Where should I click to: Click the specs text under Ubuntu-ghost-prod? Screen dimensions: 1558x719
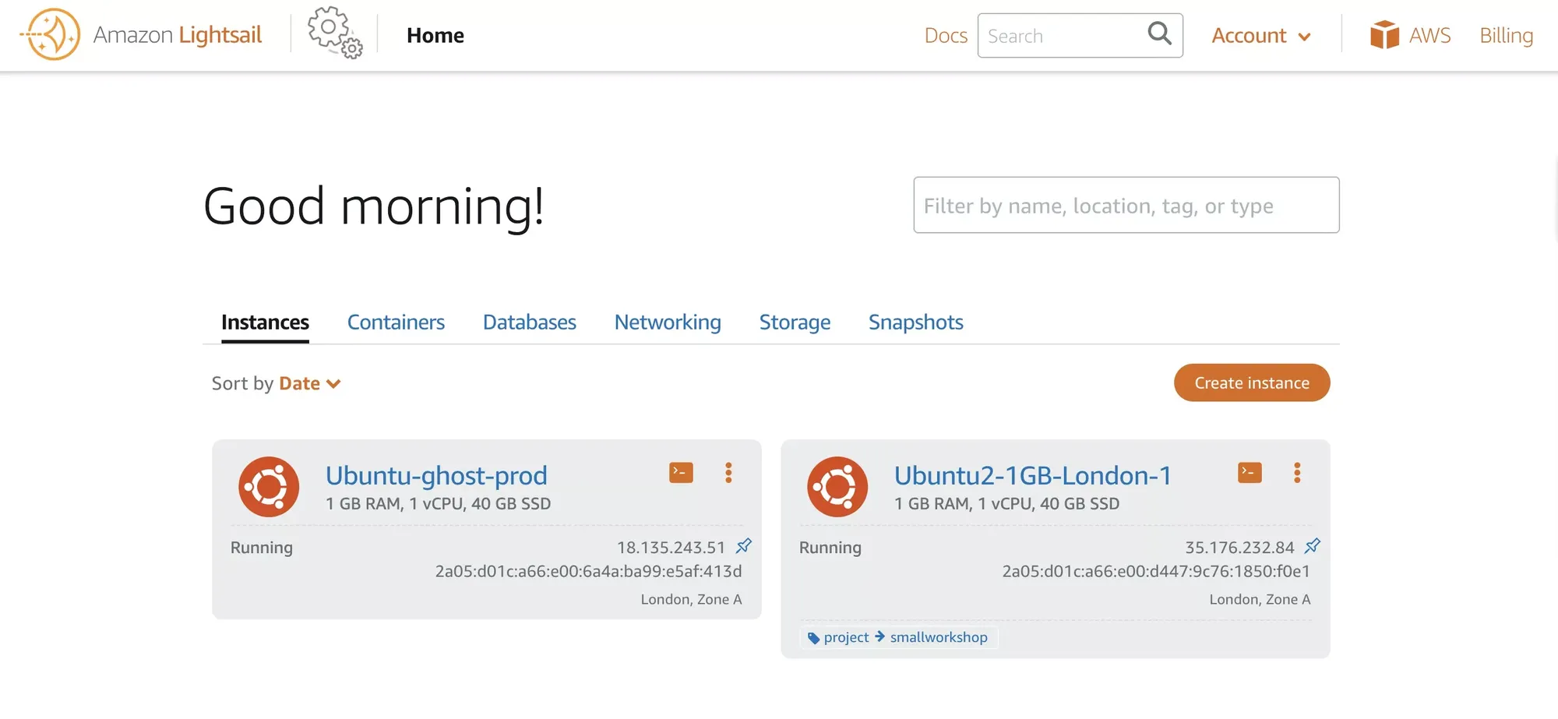438,504
